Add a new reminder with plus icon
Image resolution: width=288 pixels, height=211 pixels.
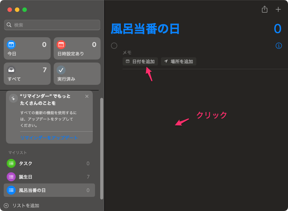[278, 9]
